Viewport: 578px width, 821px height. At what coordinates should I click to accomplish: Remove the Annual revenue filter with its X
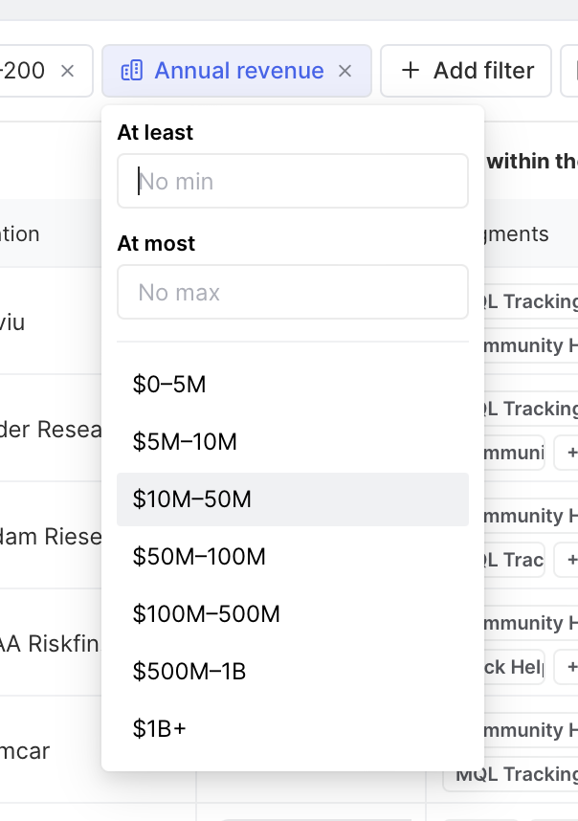tap(345, 71)
